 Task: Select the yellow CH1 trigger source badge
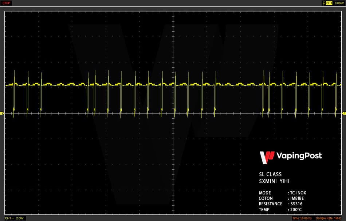(329, 3)
